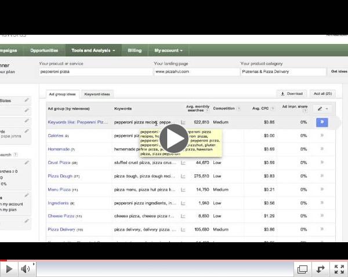Click the Avg. CPC help question icon
The width and height of the screenshot is (348, 277).
click(x=273, y=108)
